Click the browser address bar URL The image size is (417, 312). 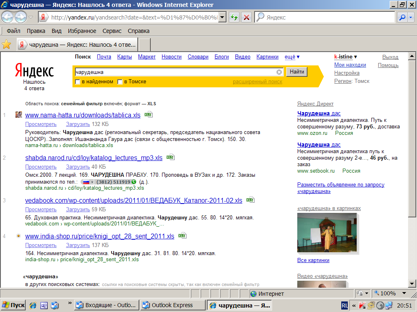(134, 17)
